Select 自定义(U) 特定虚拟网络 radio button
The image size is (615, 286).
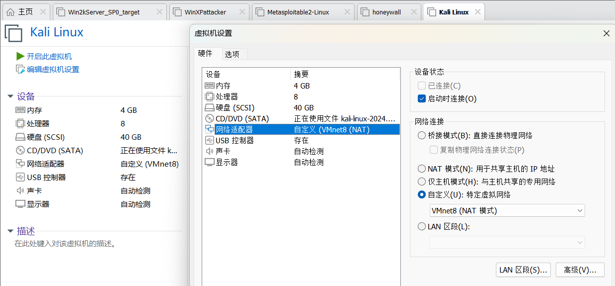coord(422,194)
